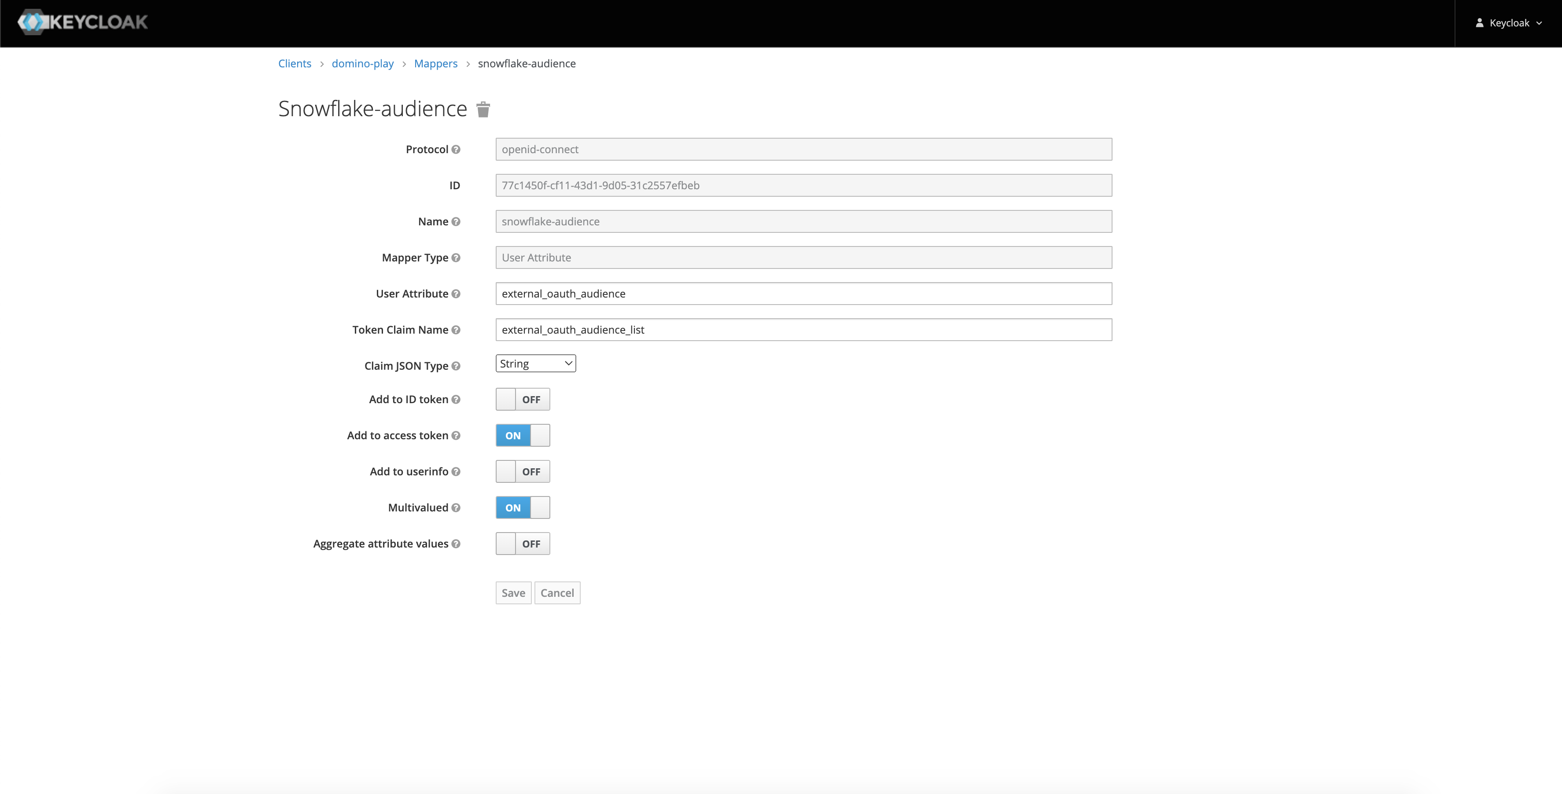This screenshot has height=794, width=1562.
Task: Navigate to Clients breadcrumb link
Action: (294, 63)
